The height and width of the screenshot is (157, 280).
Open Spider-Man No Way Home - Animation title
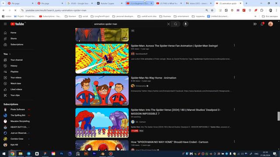[154, 78]
